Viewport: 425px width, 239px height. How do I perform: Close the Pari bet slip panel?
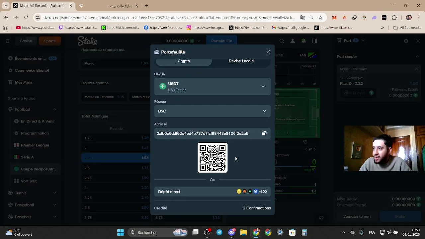pyautogui.click(x=418, y=41)
